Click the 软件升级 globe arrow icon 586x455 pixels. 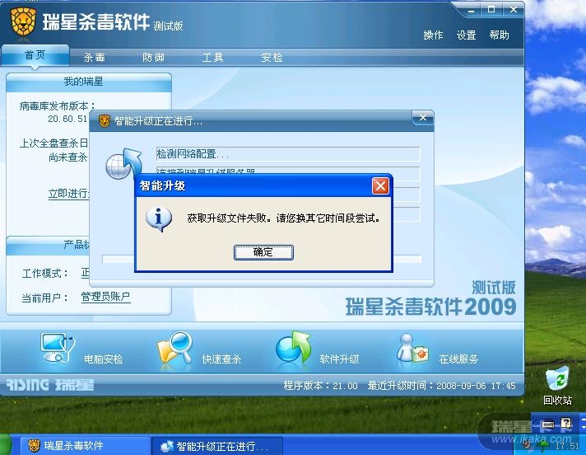coord(293,347)
